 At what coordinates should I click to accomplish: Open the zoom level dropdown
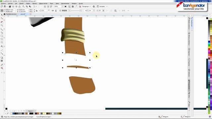click(x=63, y=7)
